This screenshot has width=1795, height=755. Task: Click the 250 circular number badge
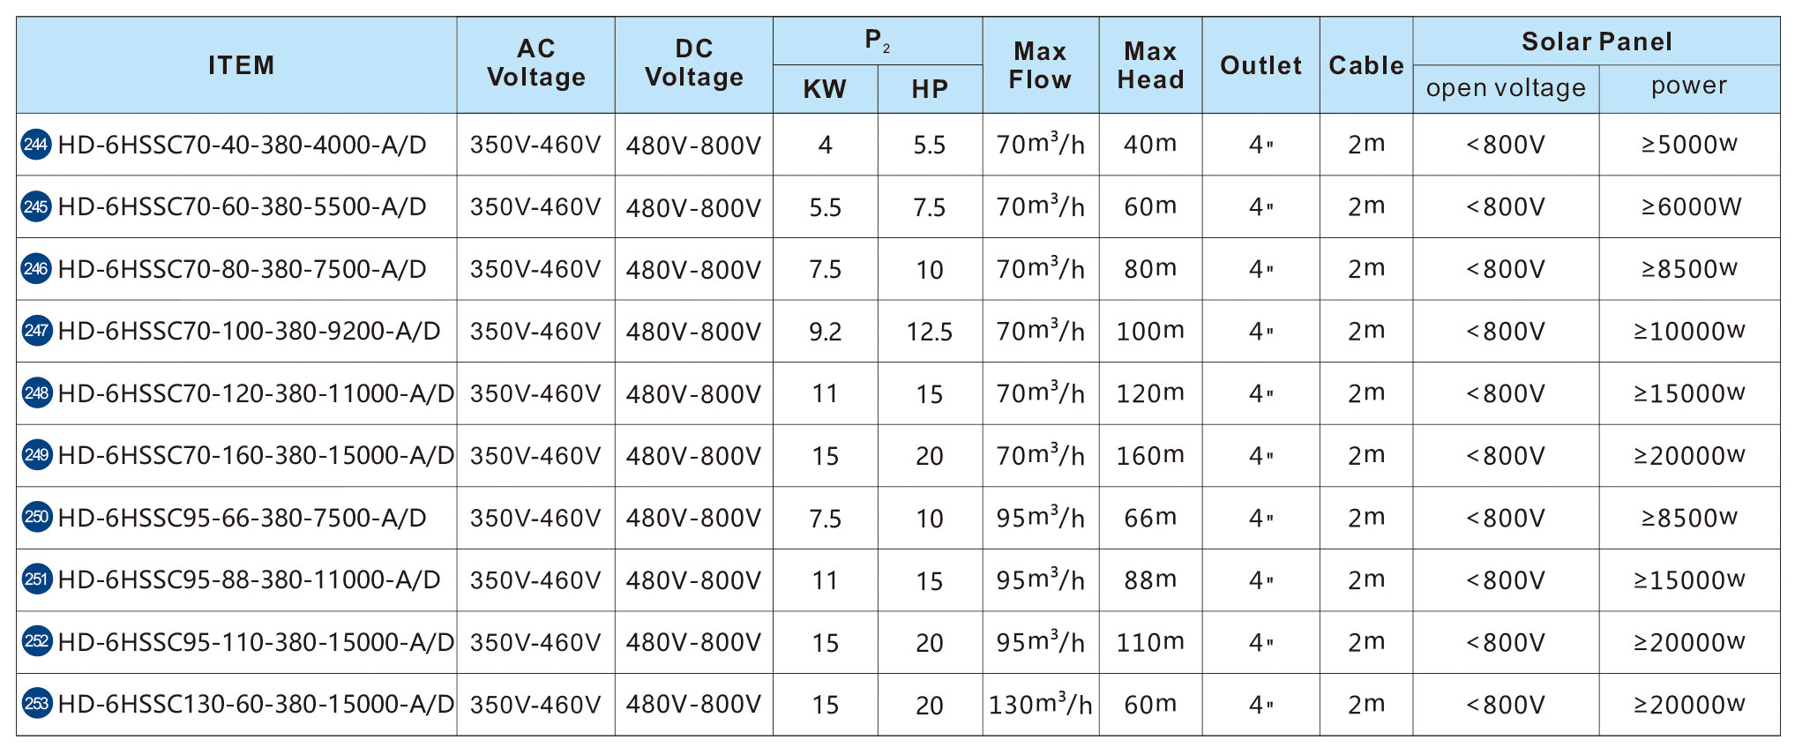(36, 517)
